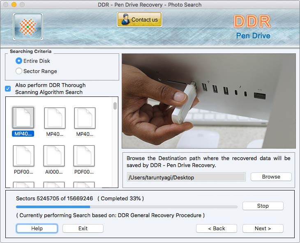Click the pen drive preview photo
The width and height of the screenshot is (300, 243).
pos(209,101)
